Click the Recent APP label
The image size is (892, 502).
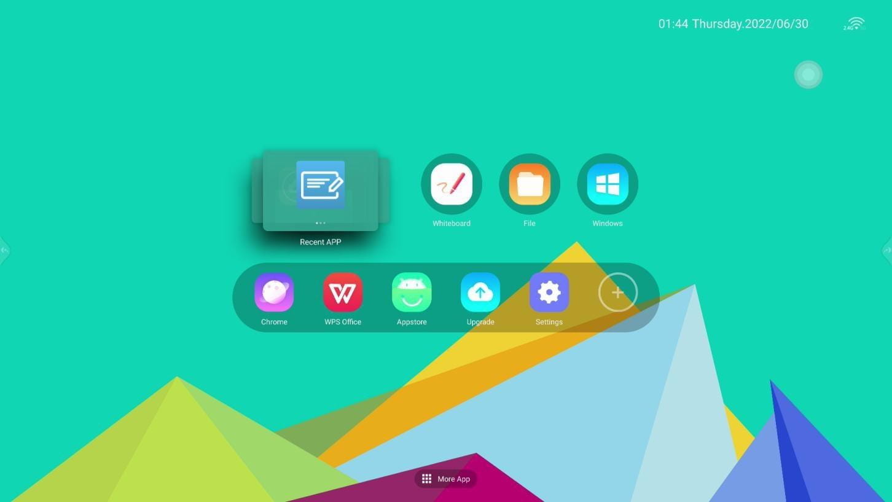321,242
